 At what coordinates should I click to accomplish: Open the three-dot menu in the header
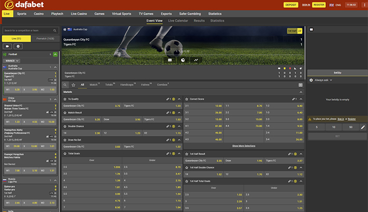364,5
